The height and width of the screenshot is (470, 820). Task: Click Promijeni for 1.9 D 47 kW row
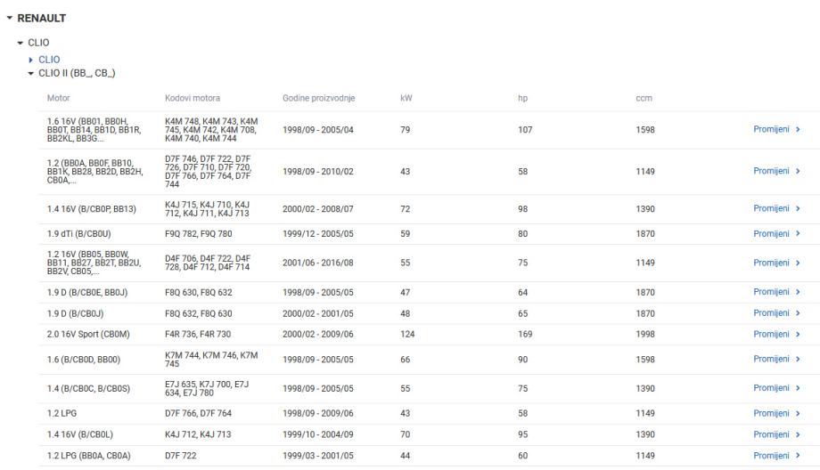[771, 292]
